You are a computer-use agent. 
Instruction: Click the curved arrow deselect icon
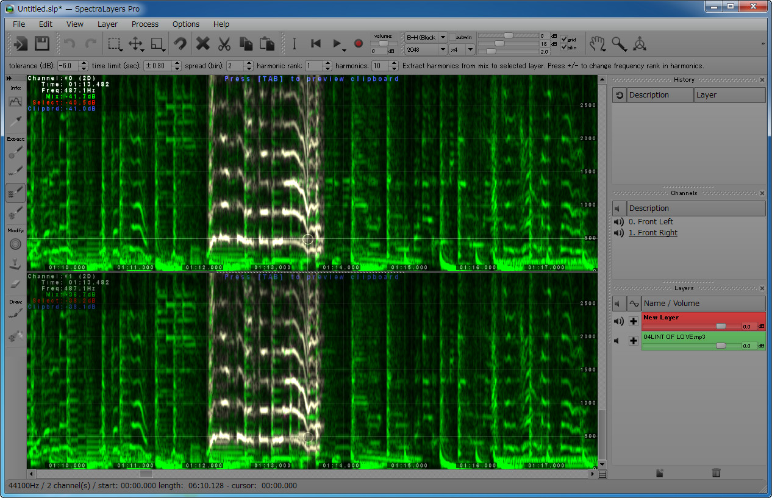click(x=180, y=44)
